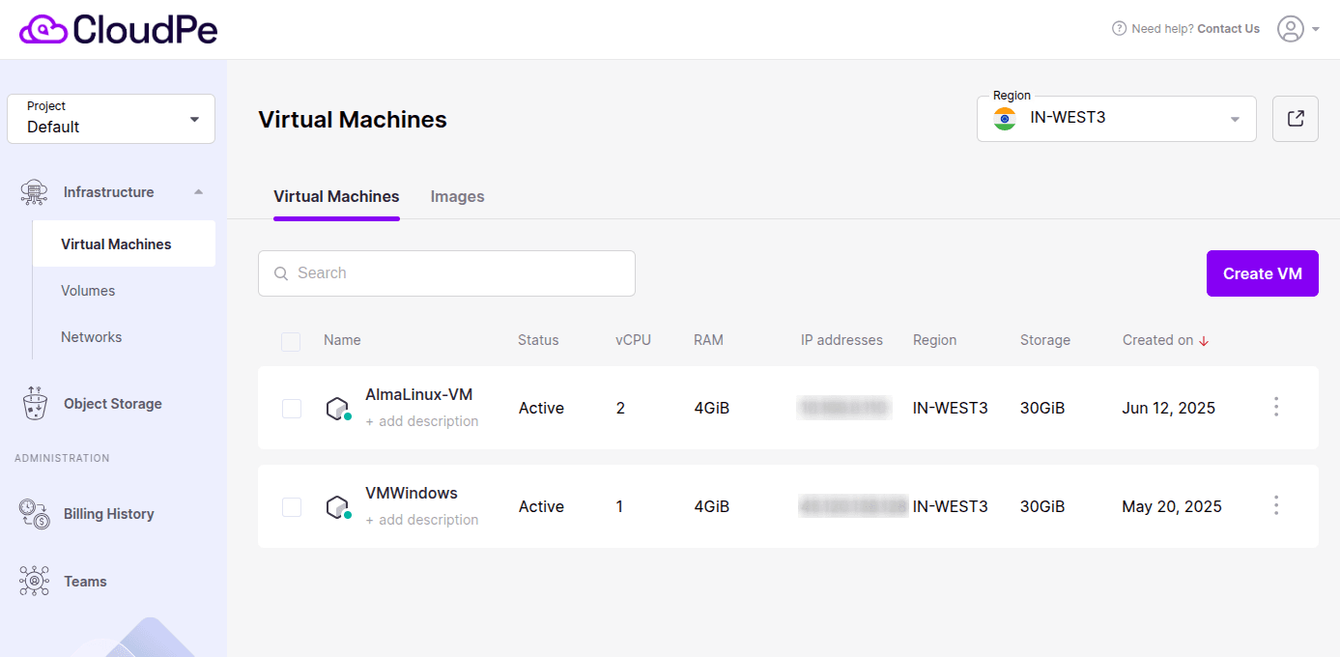The width and height of the screenshot is (1340, 657).
Task: Open the kebab menu for AlmaLinux-VM
Action: [1276, 408]
